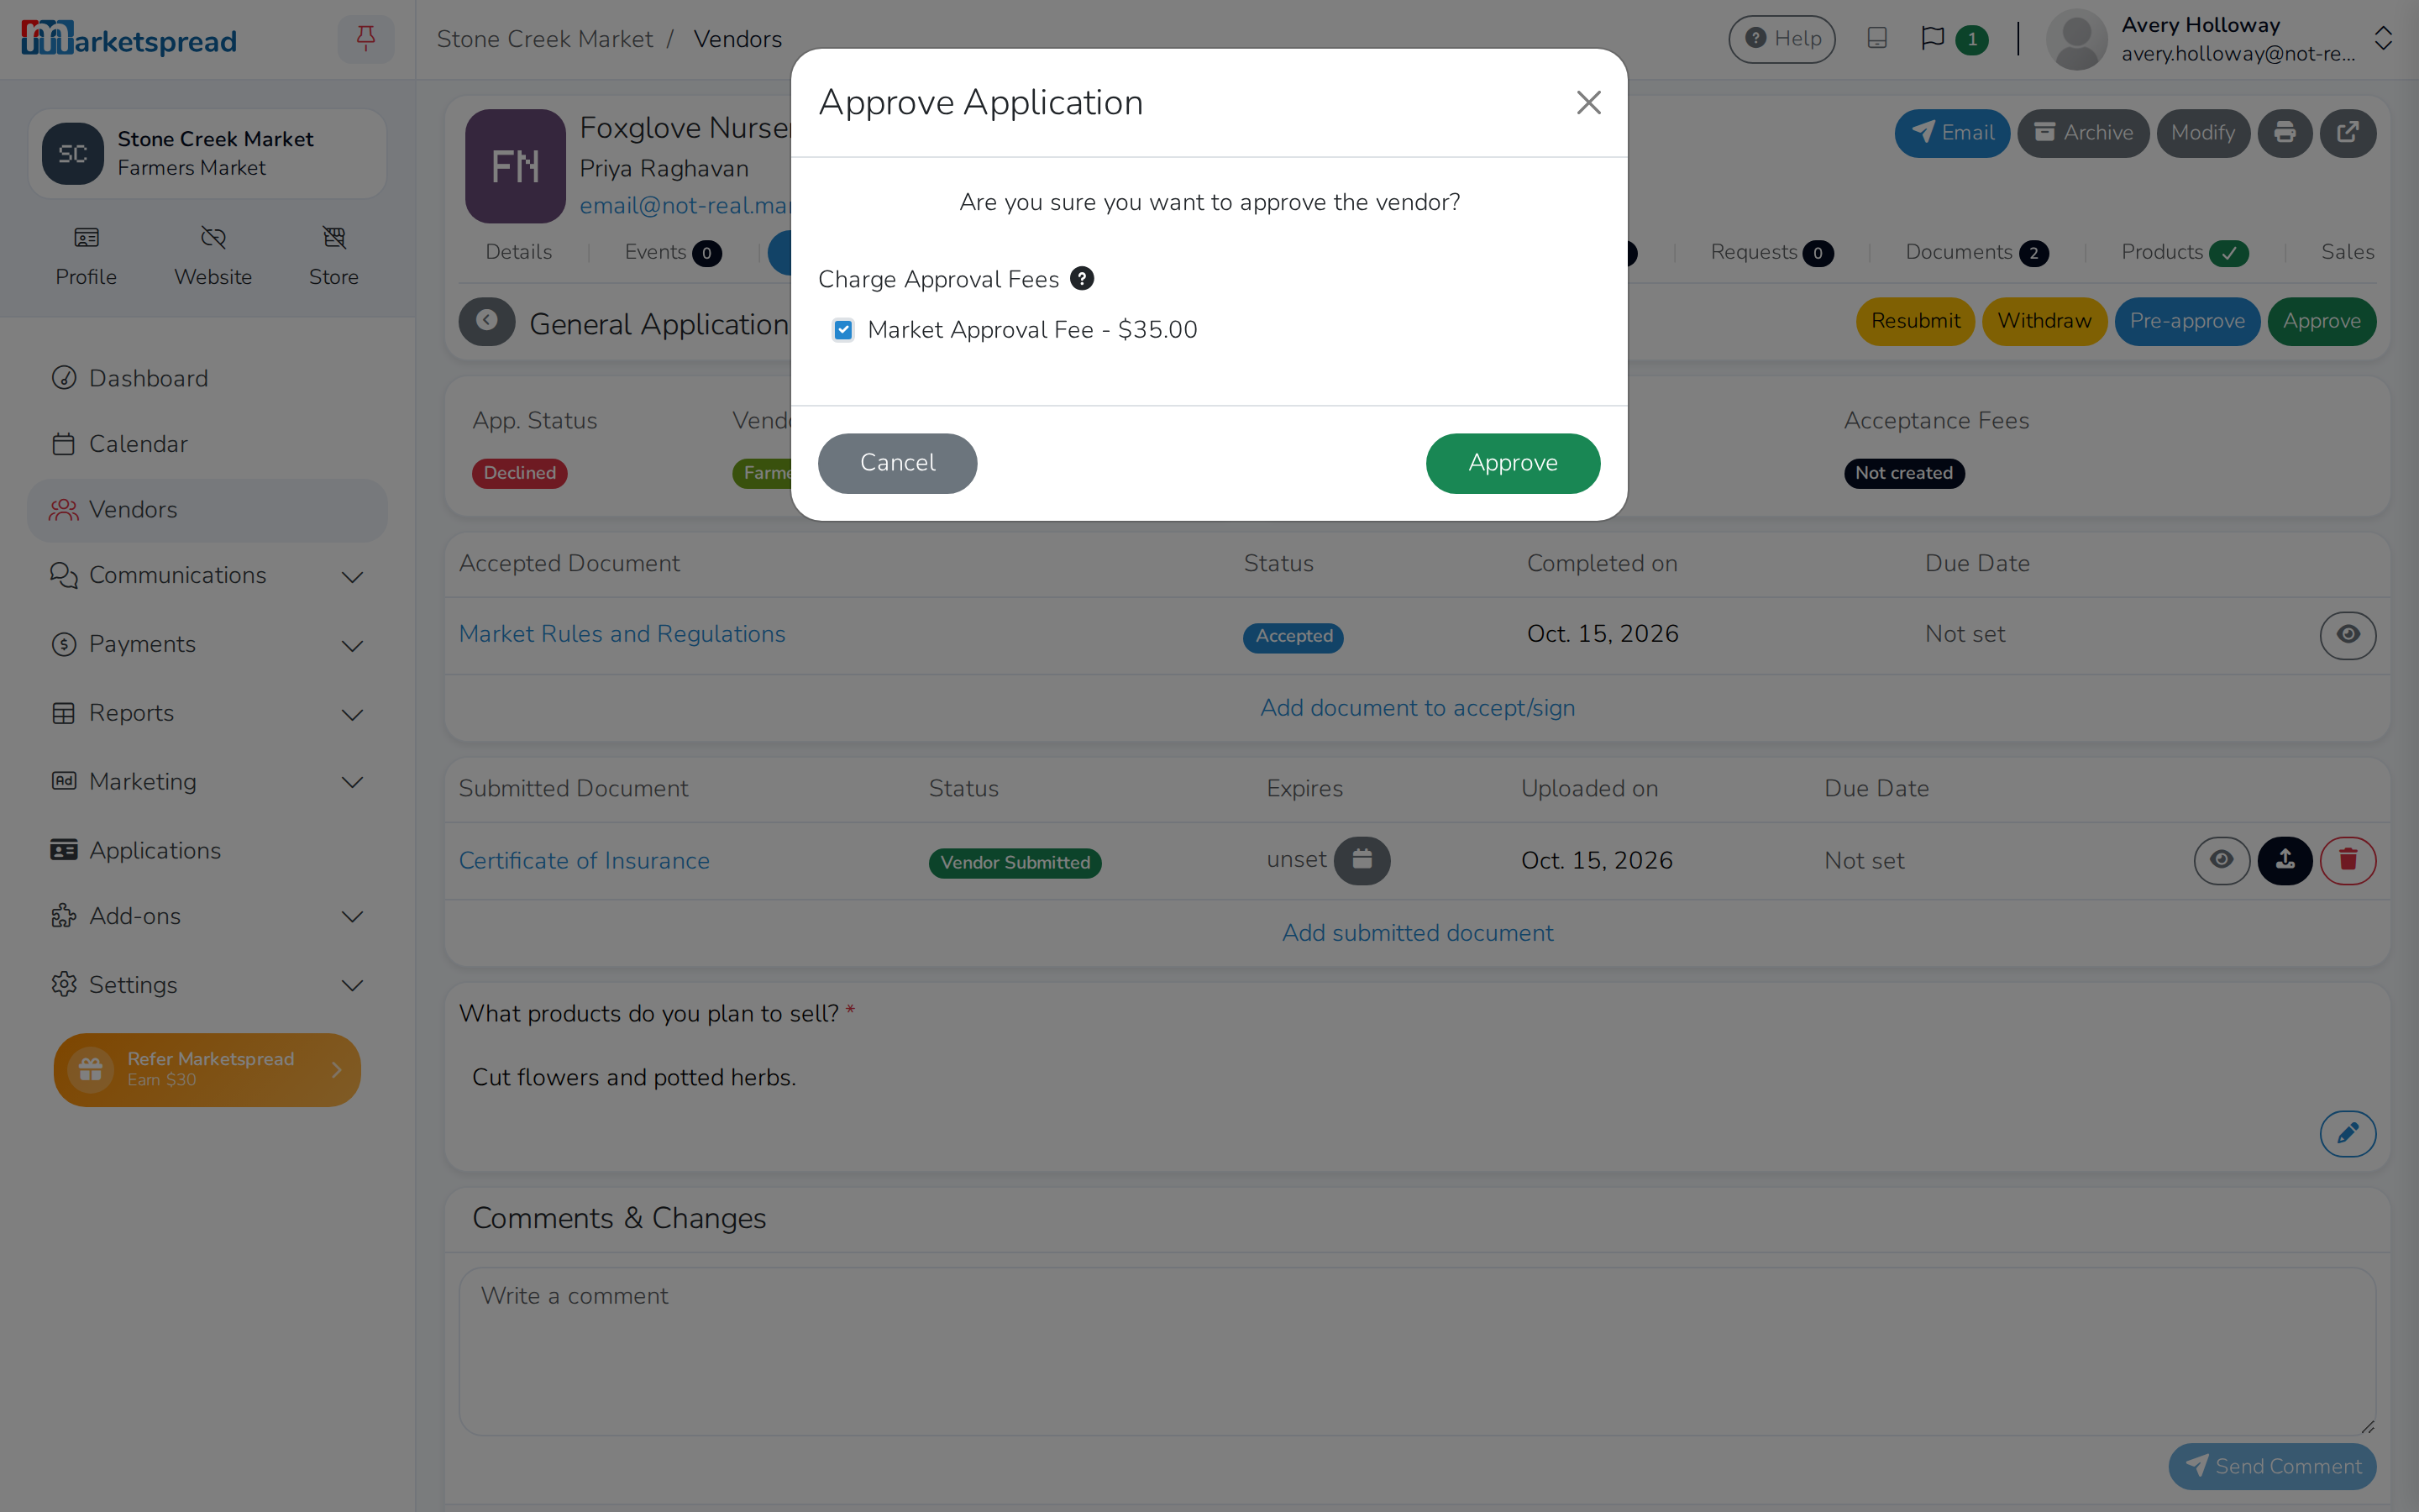This screenshot has width=2419, height=1512.
Task: Toggle Market Approval Fee checkbox
Action: click(842, 330)
